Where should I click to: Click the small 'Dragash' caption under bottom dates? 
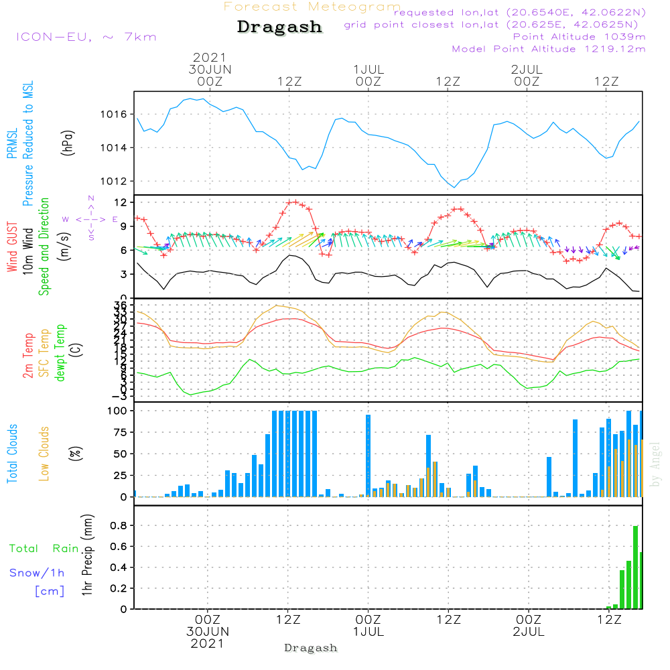[x=311, y=648]
